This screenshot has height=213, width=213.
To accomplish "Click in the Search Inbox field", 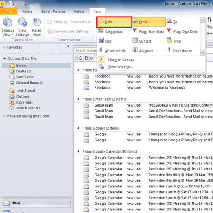I will [86, 50].
